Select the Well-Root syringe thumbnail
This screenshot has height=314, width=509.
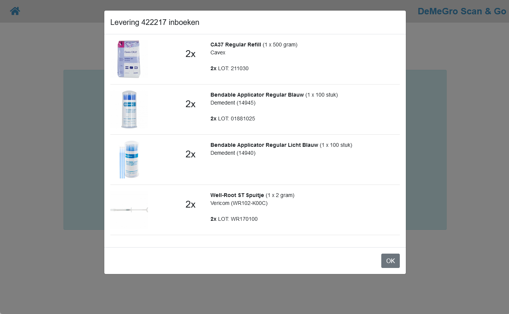pyautogui.click(x=129, y=210)
